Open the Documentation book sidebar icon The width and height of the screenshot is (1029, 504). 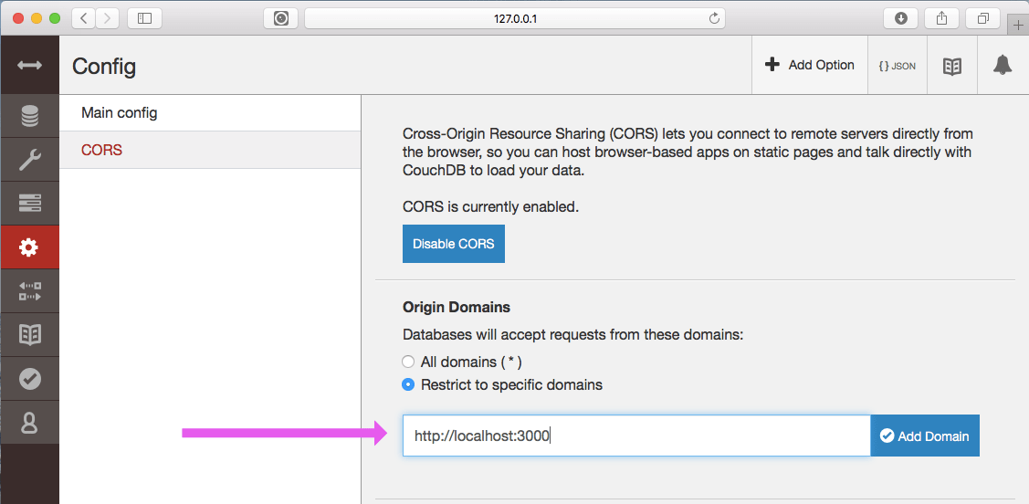point(29,335)
